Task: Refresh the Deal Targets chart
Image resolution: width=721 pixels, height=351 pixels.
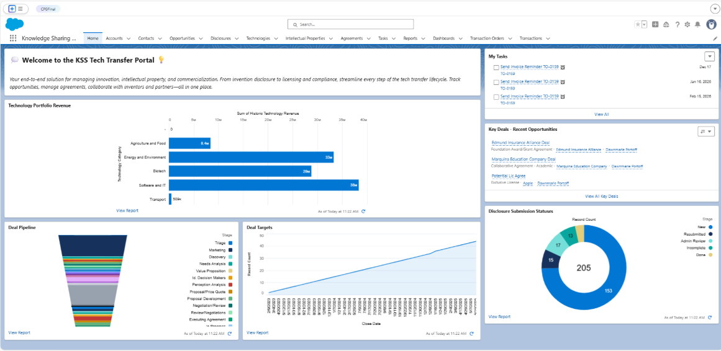Action: (x=472, y=334)
